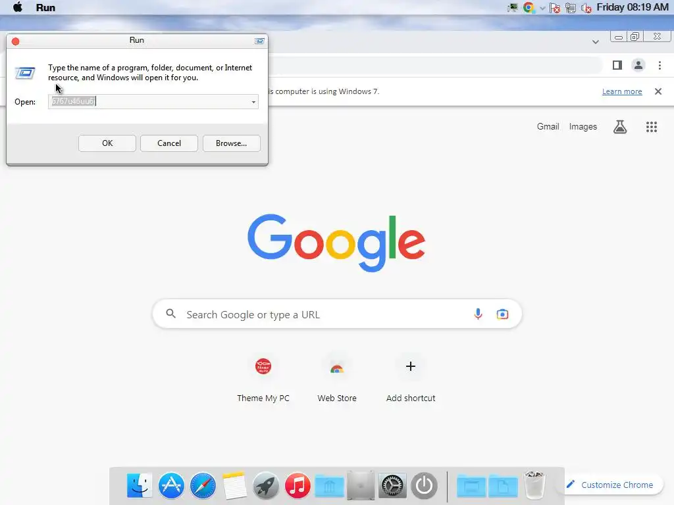Click the search magnifier icon in search box

click(x=170, y=314)
